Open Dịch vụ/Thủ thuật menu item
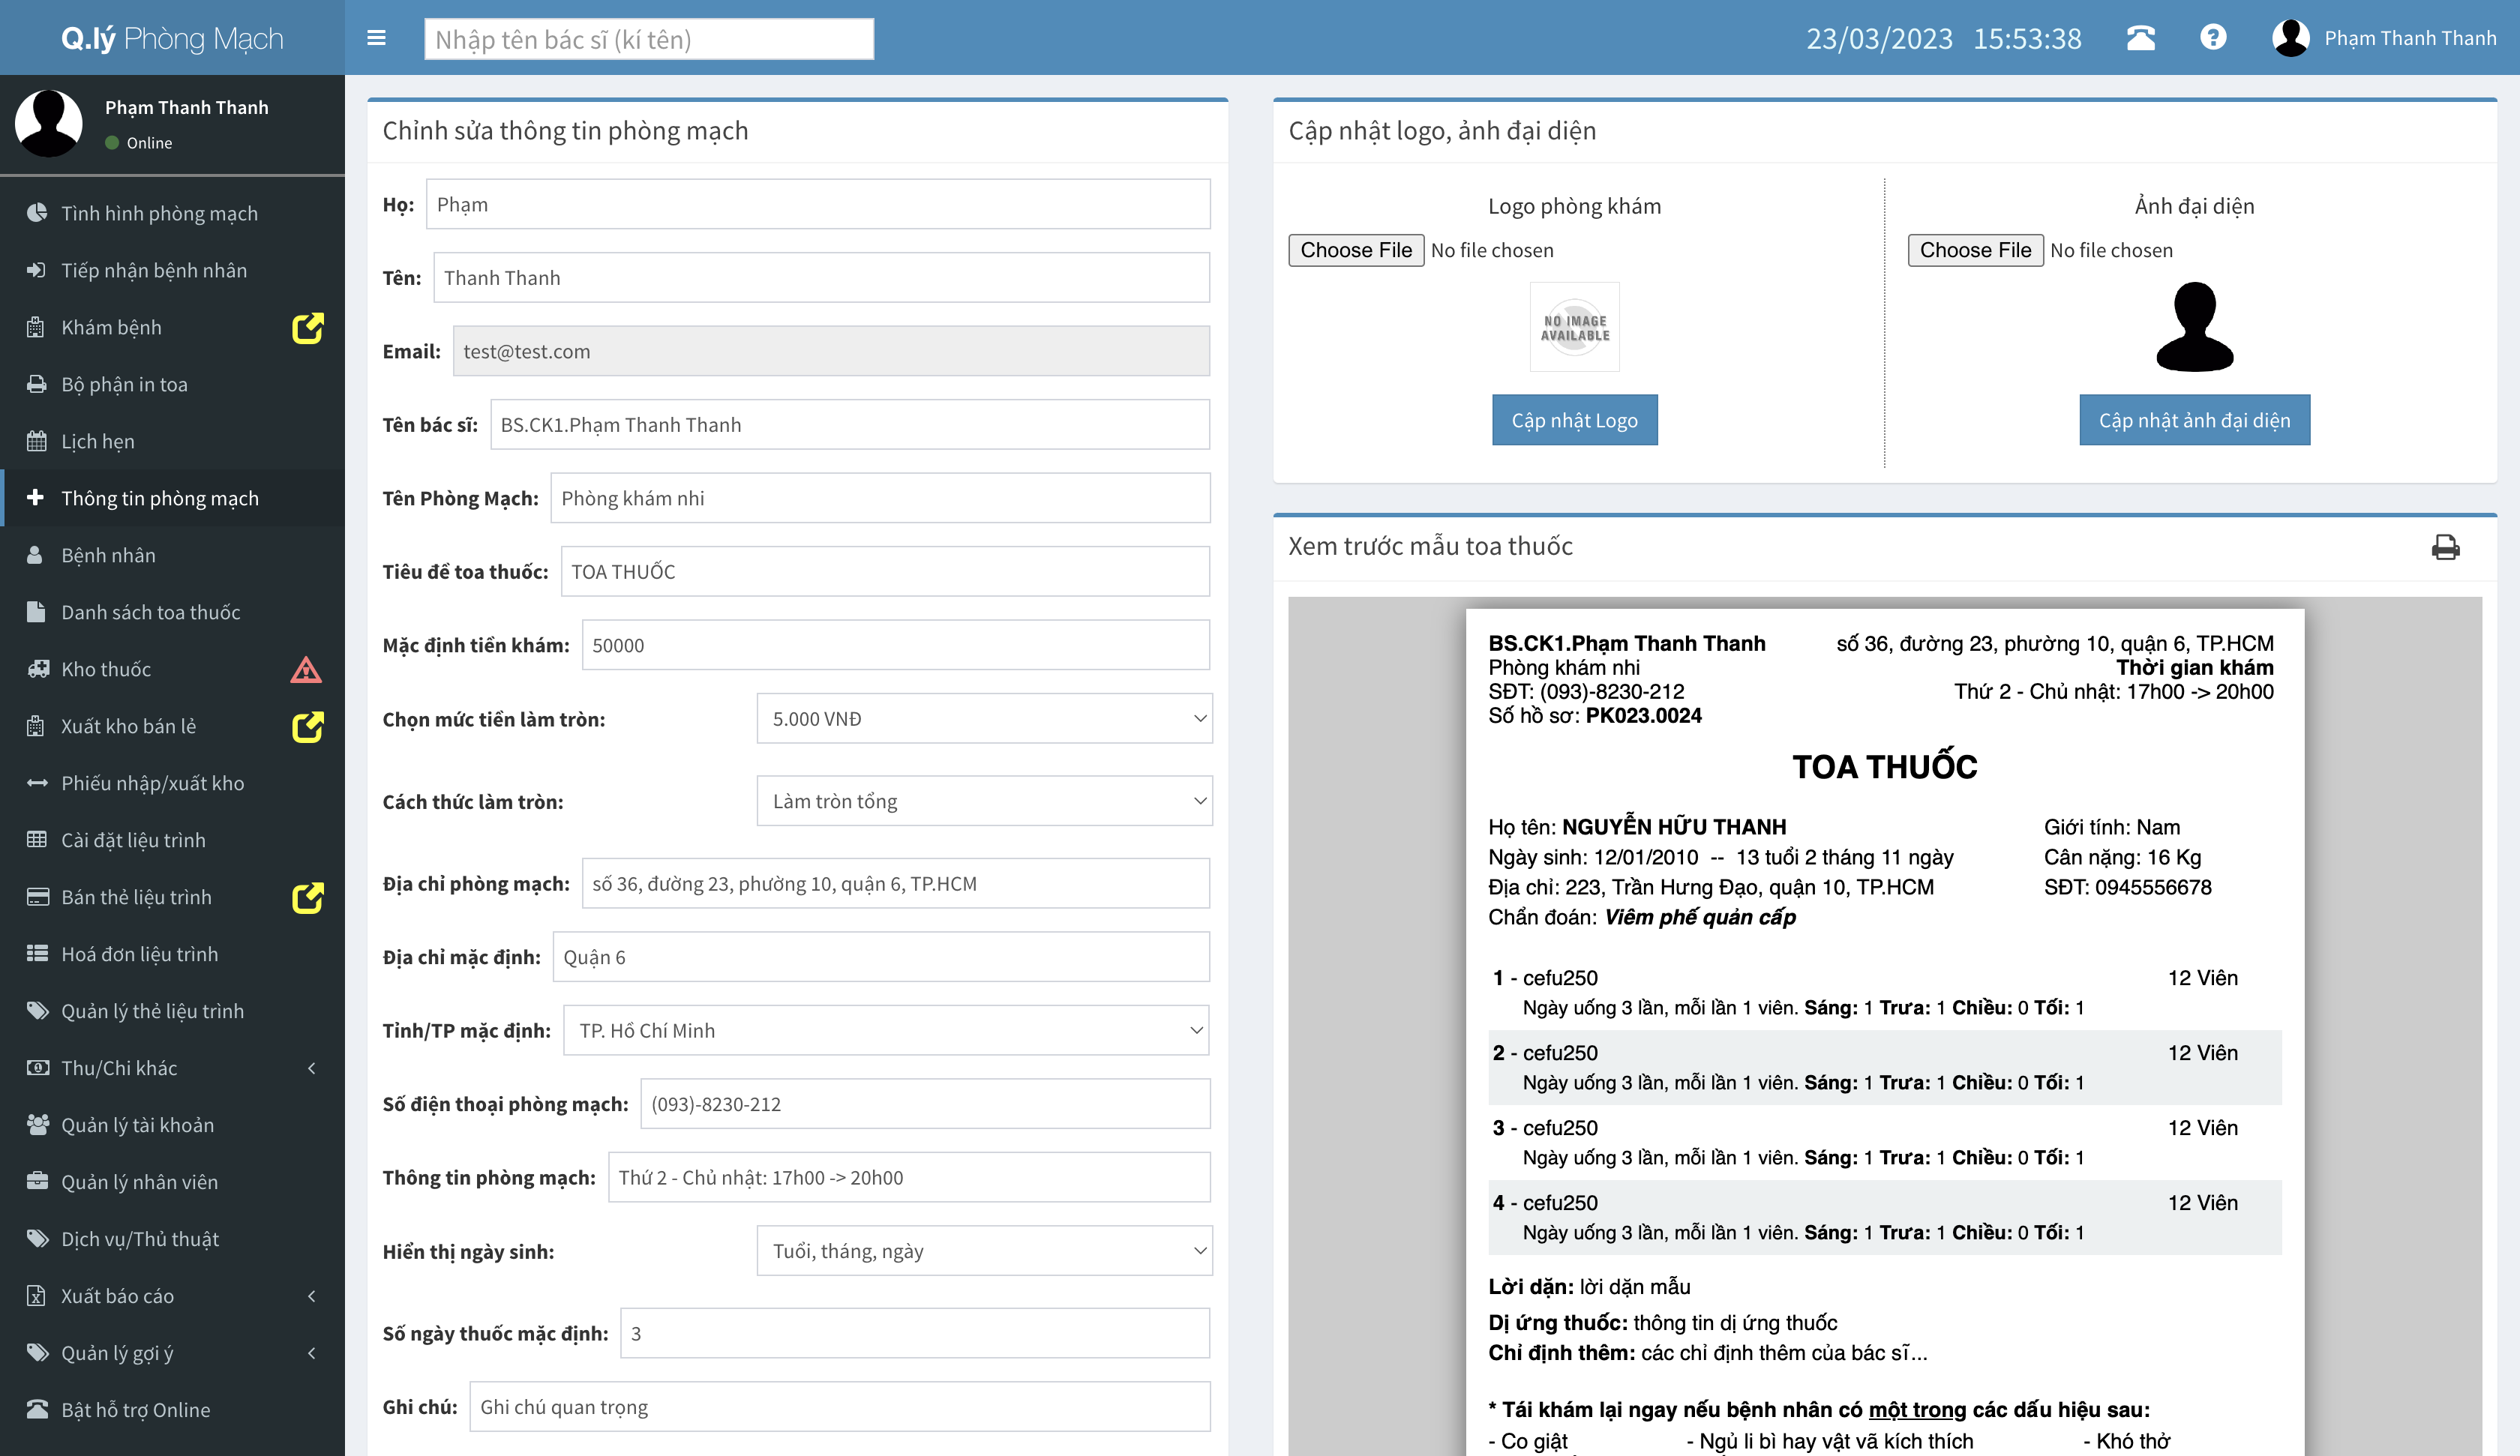The height and width of the screenshot is (1456, 2520). [x=172, y=1239]
